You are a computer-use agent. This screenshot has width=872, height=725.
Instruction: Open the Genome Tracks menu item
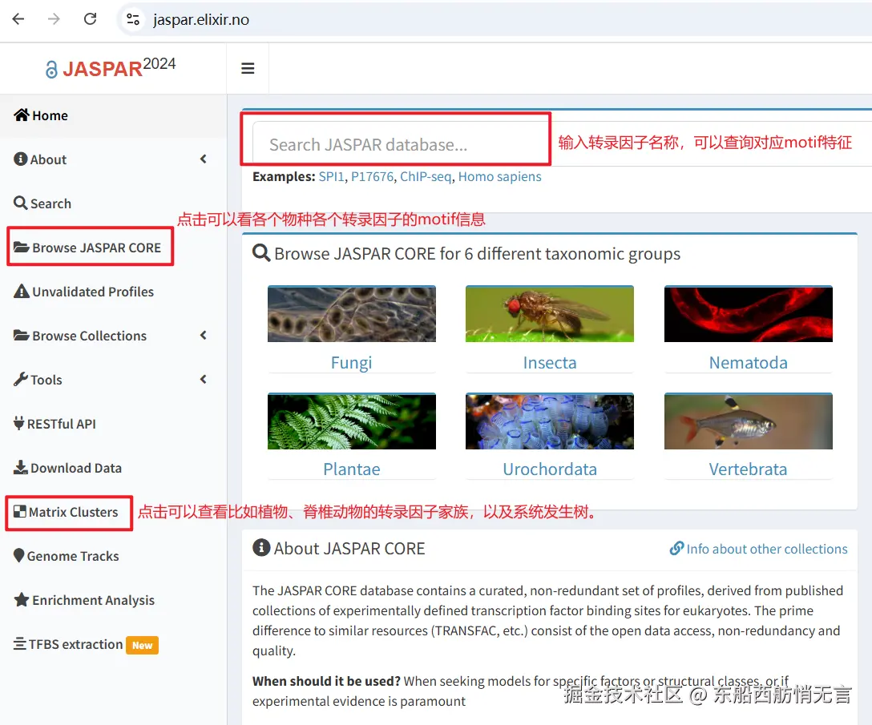[x=114, y=556]
